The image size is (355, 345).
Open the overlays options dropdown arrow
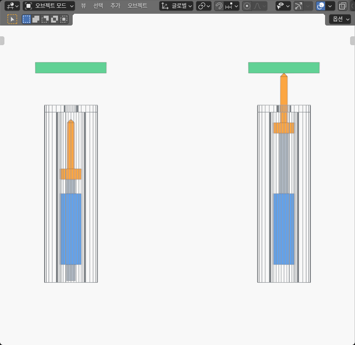pos(330,6)
